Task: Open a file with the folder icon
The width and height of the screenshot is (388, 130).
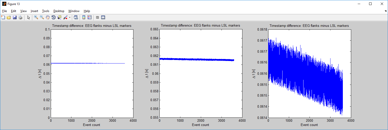Action: 9,17
